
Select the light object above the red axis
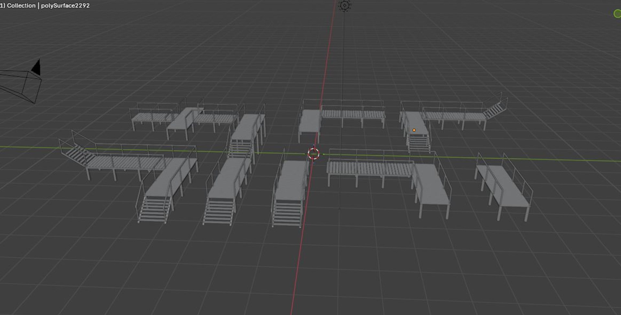344,5
